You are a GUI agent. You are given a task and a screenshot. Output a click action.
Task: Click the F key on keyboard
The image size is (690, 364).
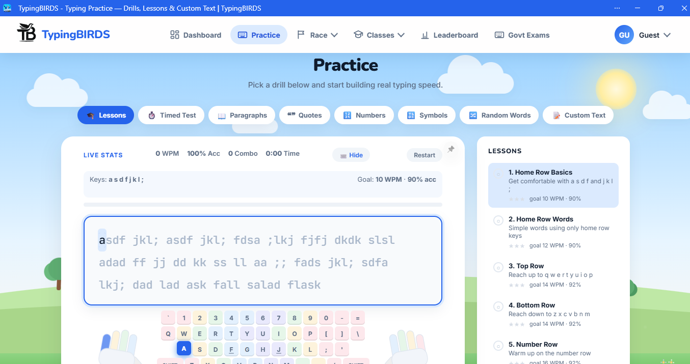coord(231,349)
